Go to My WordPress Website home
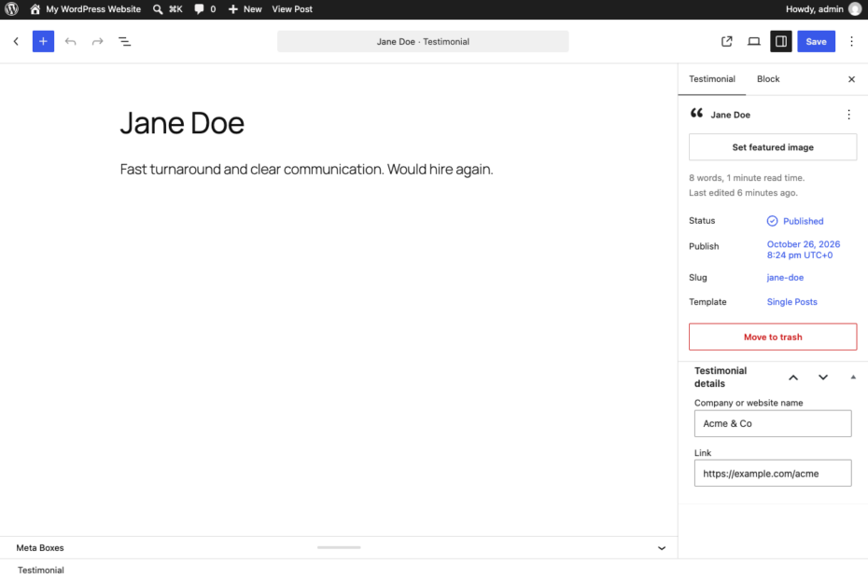This screenshot has width=868, height=578. pos(85,8)
